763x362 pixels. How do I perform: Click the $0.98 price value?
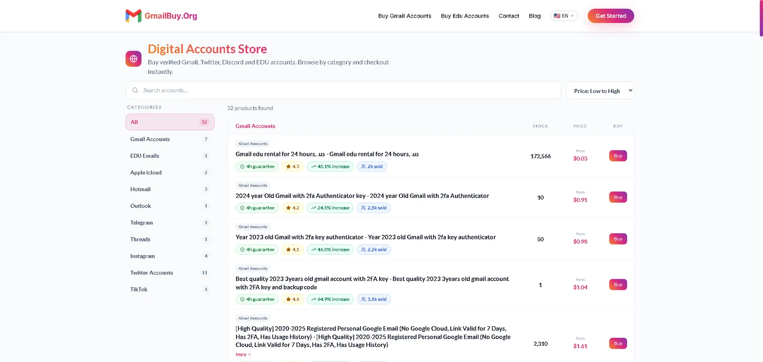pos(580,242)
